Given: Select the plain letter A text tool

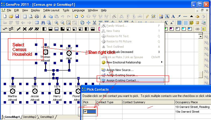Looking at the screenshot, I should click(x=173, y=17).
